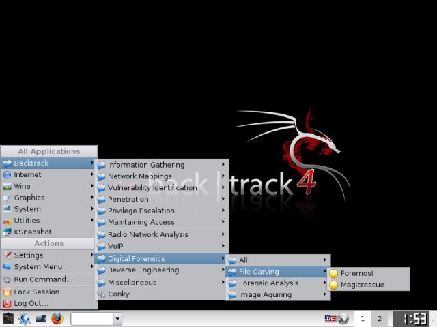Click the taskbar command input field

point(92,319)
